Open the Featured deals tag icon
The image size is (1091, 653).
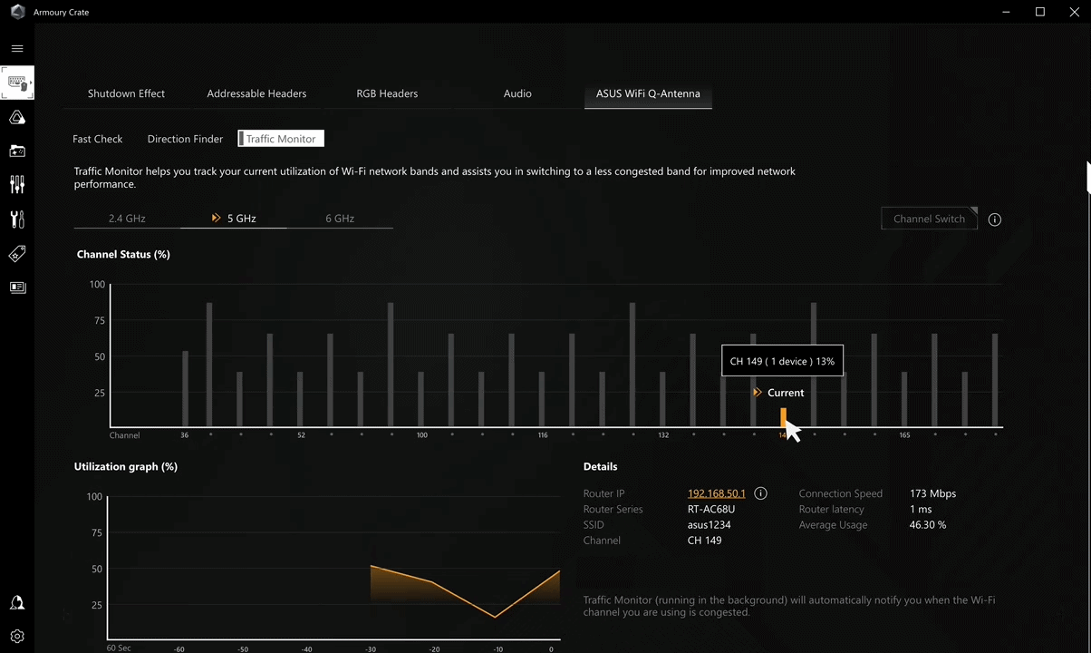[17, 253]
